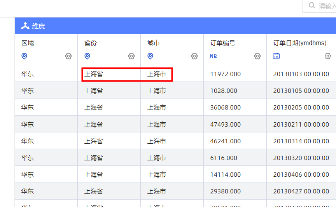The height and width of the screenshot is (207, 336).
Task: Open the 省份 column settings gear
Action: [x=131, y=56]
